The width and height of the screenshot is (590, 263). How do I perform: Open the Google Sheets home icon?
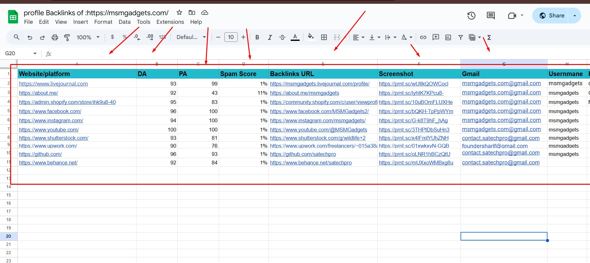[13, 17]
